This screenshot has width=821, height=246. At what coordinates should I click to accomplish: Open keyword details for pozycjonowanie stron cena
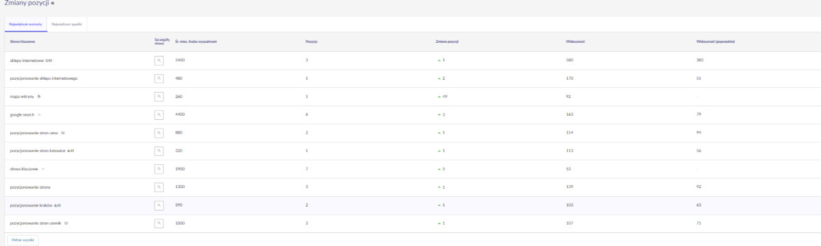[159, 133]
